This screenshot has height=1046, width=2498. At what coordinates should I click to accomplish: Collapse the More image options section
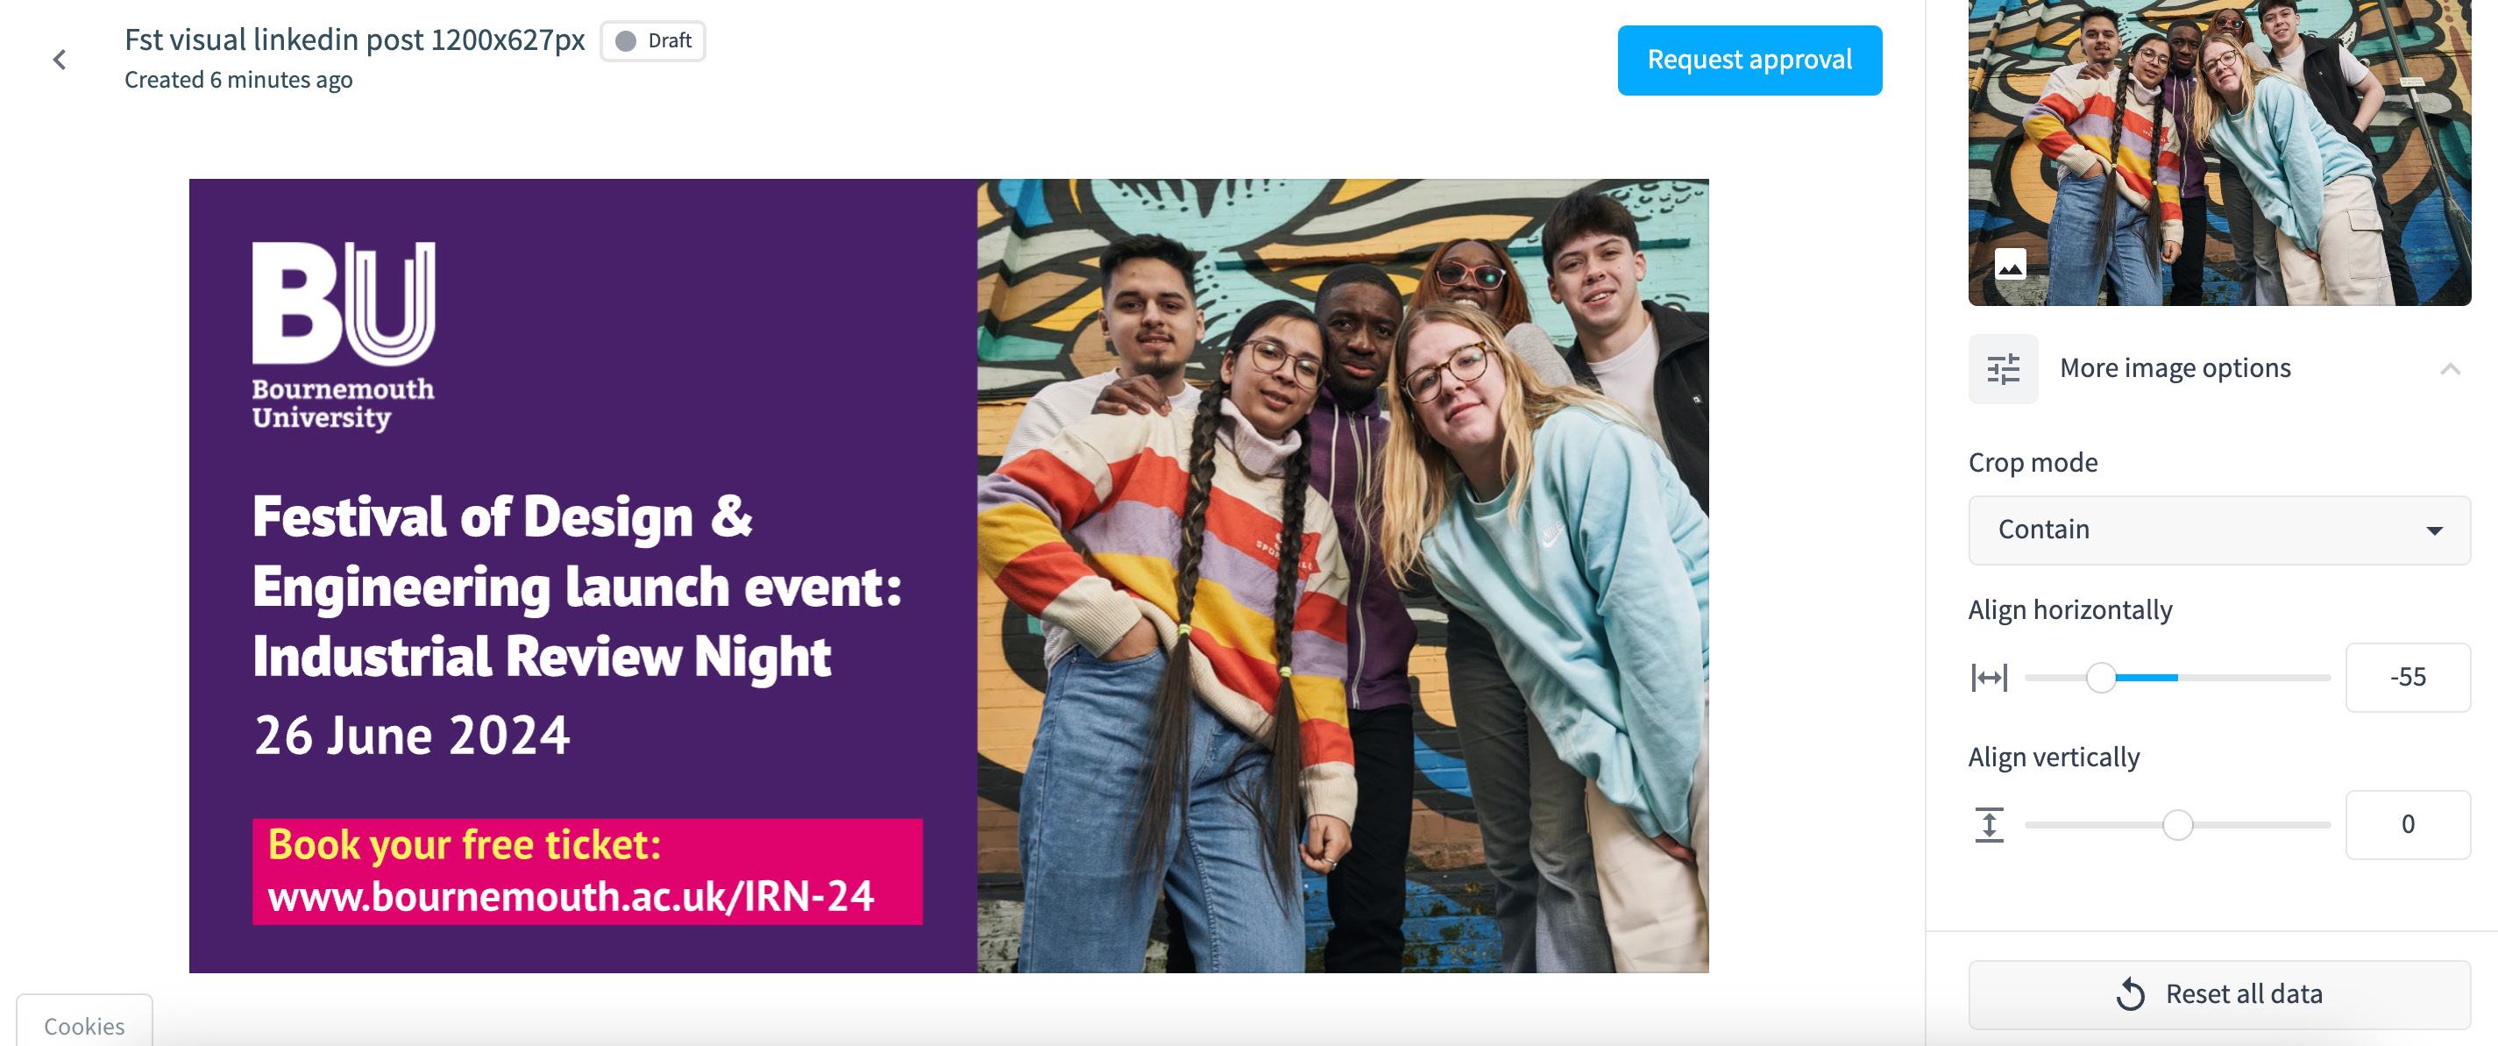pos(2451,369)
